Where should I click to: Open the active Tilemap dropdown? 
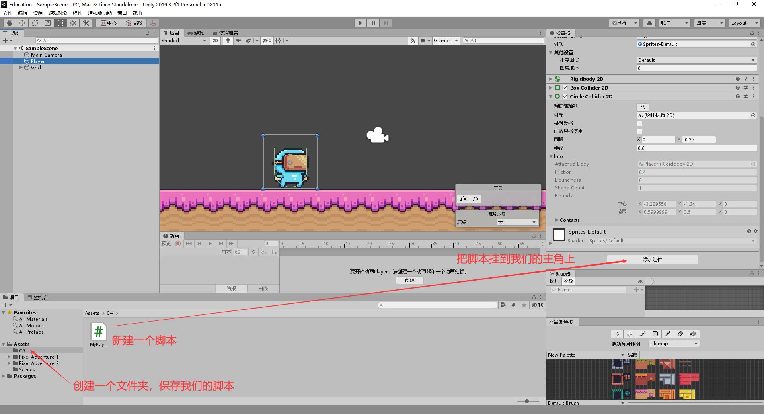point(674,344)
